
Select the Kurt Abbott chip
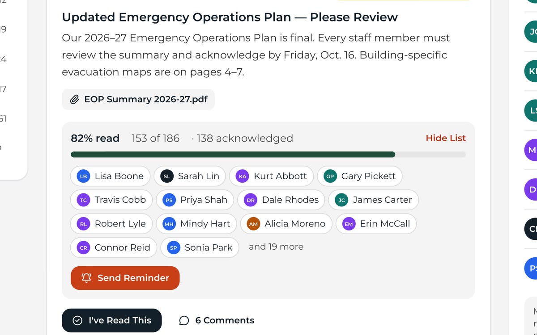tap(272, 176)
